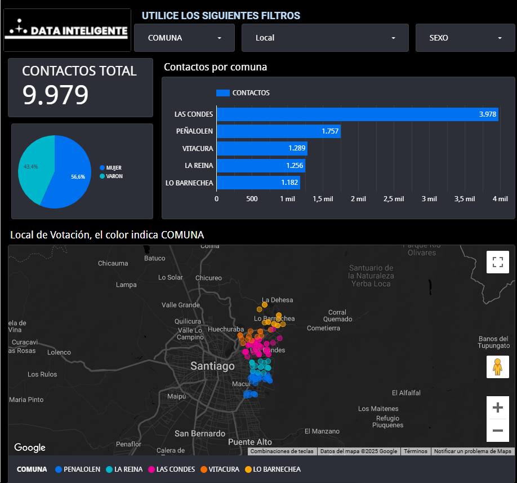Select the PEÑALOLEN bar in chart
The width and height of the screenshot is (517, 483).
tap(278, 131)
